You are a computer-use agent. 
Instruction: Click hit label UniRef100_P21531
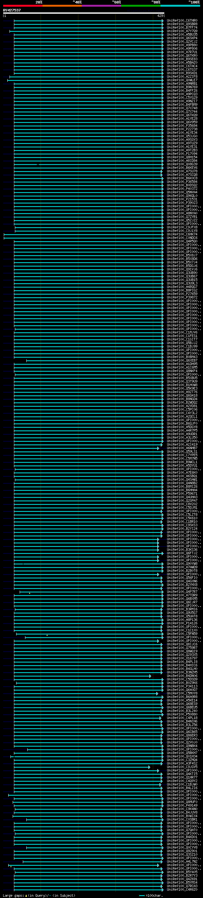pos(182,199)
